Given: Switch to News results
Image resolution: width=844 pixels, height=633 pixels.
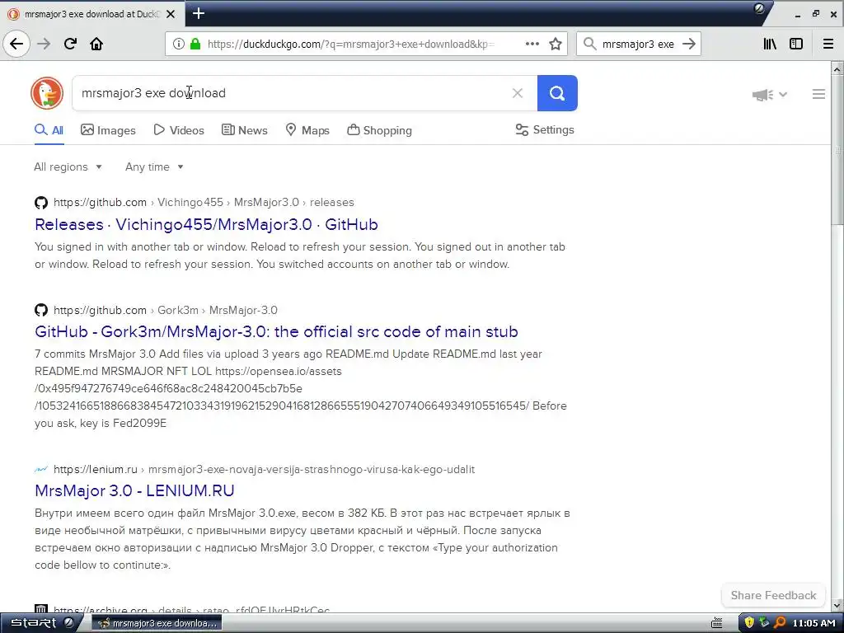Looking at the screenshot, I should (x=244, y=130).
